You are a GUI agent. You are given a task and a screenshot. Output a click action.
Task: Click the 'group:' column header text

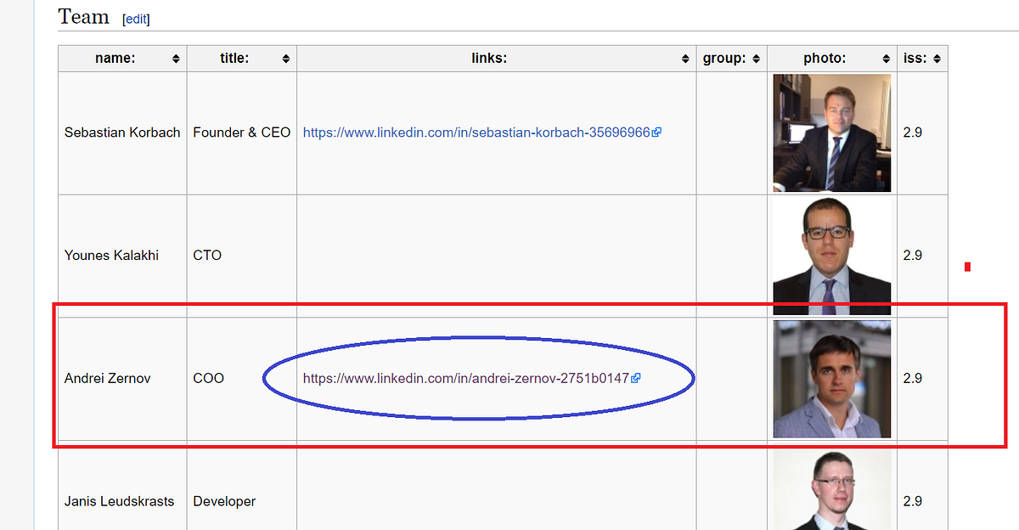(724, 59)
